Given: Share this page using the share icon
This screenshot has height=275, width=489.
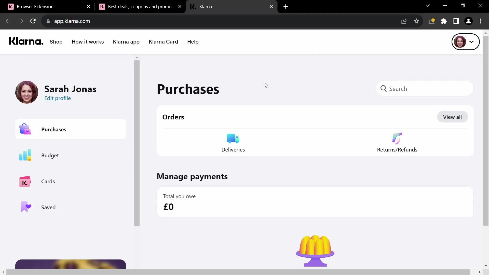Looking at the screenshot, I should (x=404, y=21).
